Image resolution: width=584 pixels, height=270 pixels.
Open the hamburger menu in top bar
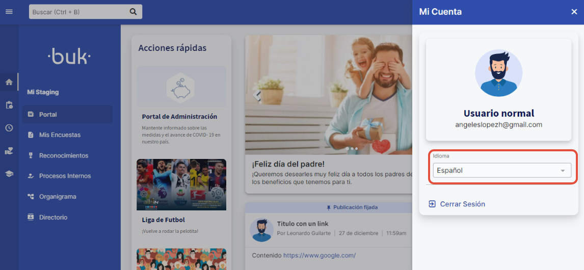(9, 12)
